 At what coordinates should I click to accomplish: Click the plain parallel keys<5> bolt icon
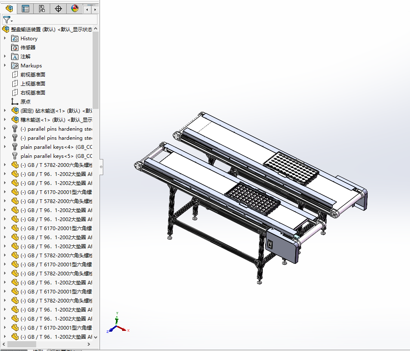(x=15, y=156)
